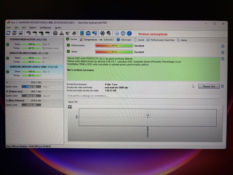Click the 'mai mult de 1000 zile' value
The width and height of the screenshot is (233, 175).
pos(116,87)
